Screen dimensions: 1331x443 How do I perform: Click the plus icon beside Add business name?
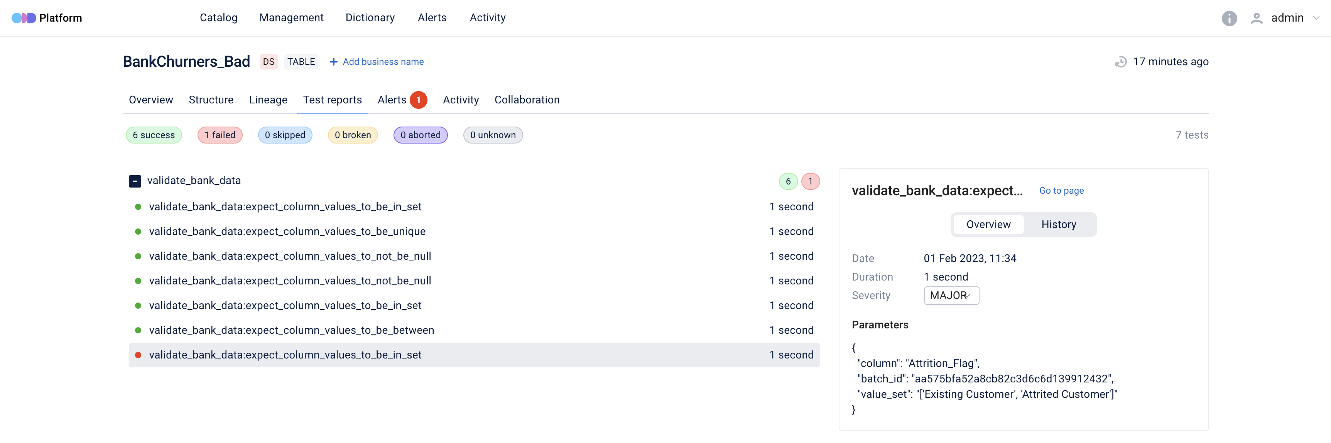tap(334, 62)
